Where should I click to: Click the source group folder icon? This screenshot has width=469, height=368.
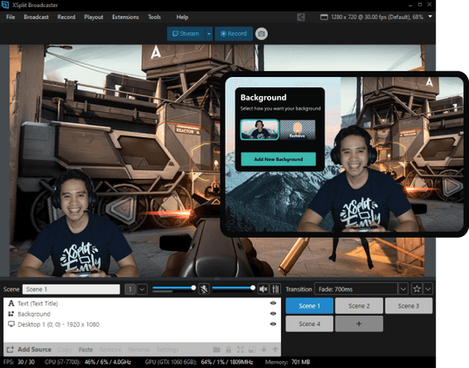[x=216, y=349]
